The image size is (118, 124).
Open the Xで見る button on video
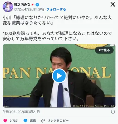[104, 50]
